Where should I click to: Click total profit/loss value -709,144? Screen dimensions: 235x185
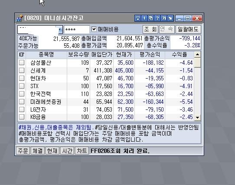click(x=189, y=39)
